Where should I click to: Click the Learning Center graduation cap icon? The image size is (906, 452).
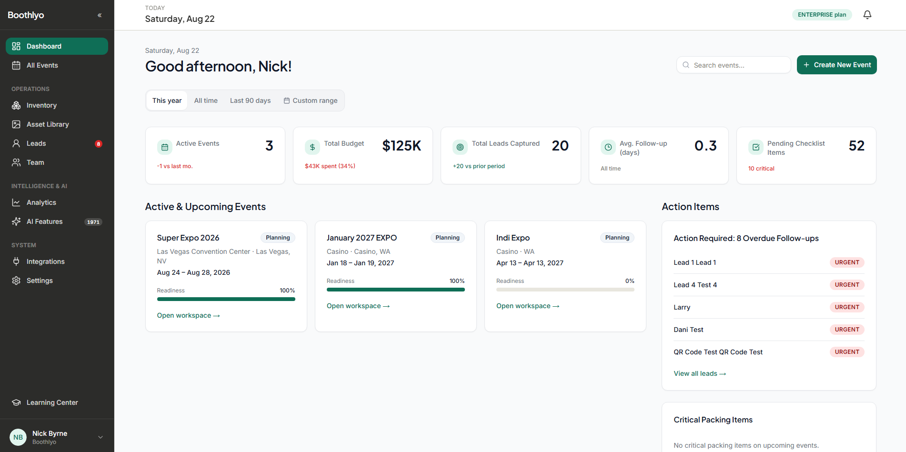pyautogui.click(x=16, y=402)
